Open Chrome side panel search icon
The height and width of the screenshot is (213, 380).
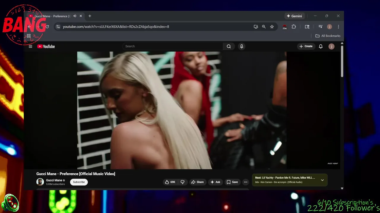coord(307,27)
